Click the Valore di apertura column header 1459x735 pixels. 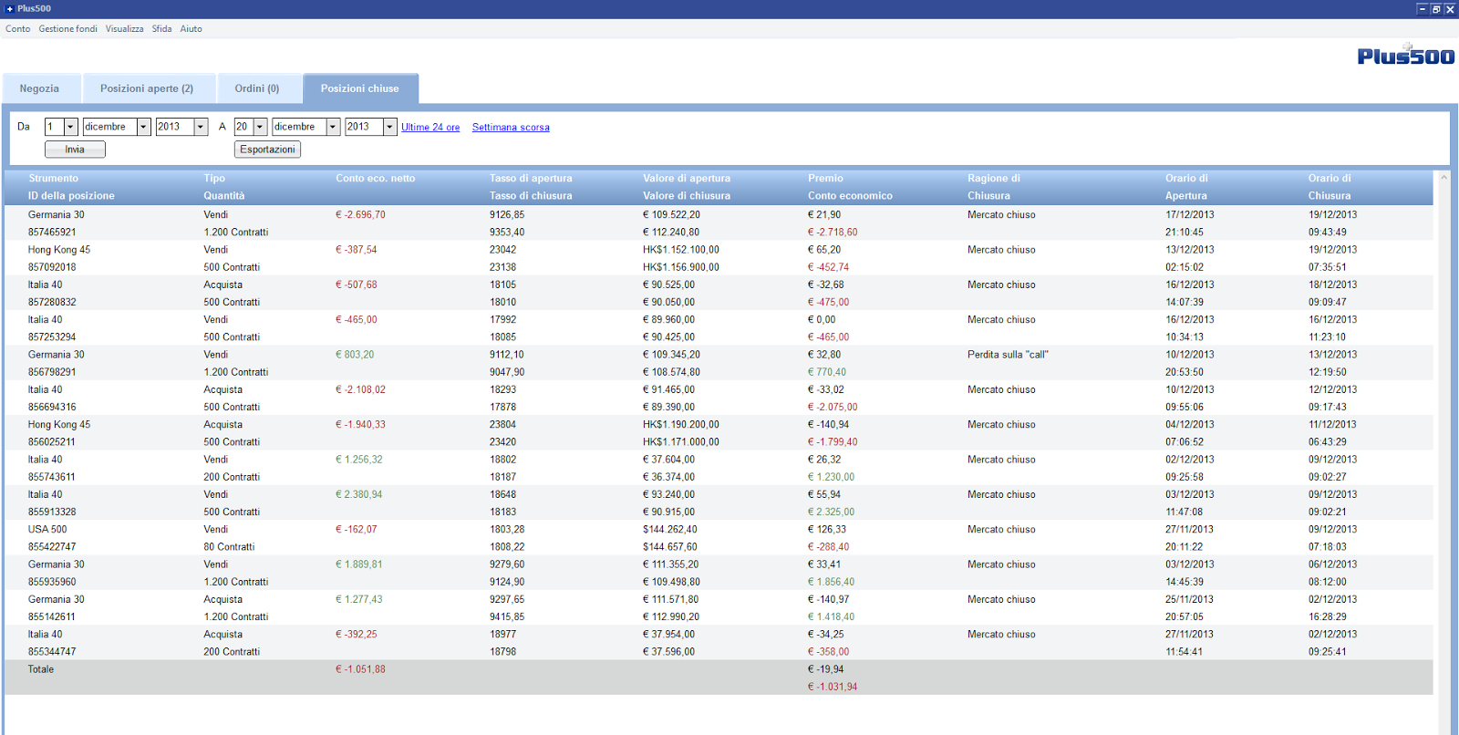[x=687, y=179]
